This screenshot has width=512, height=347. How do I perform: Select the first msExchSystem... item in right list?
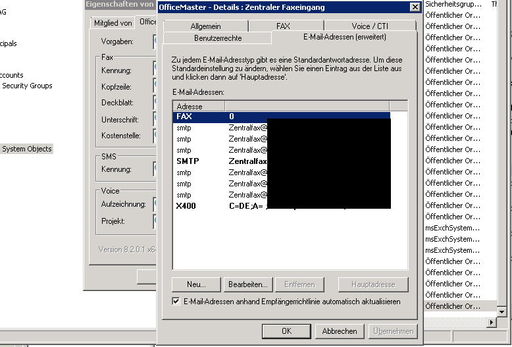[453, 228]
